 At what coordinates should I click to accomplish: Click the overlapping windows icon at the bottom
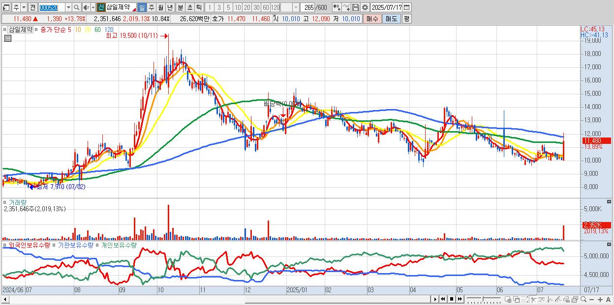point(516,300)
